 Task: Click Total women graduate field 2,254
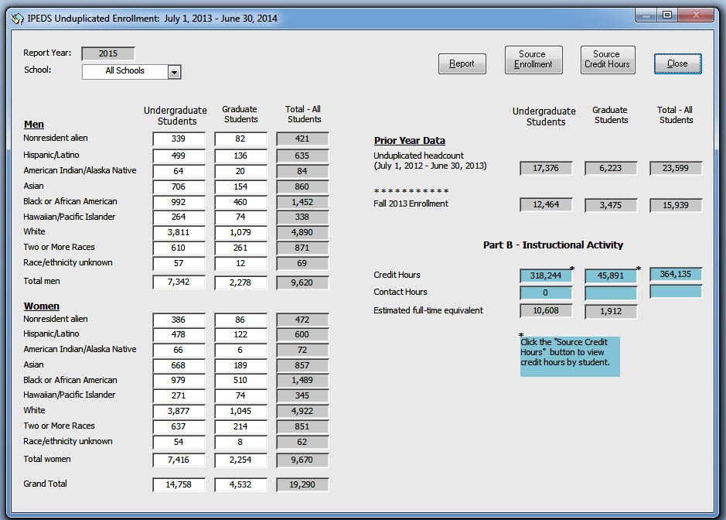point(240,460)
